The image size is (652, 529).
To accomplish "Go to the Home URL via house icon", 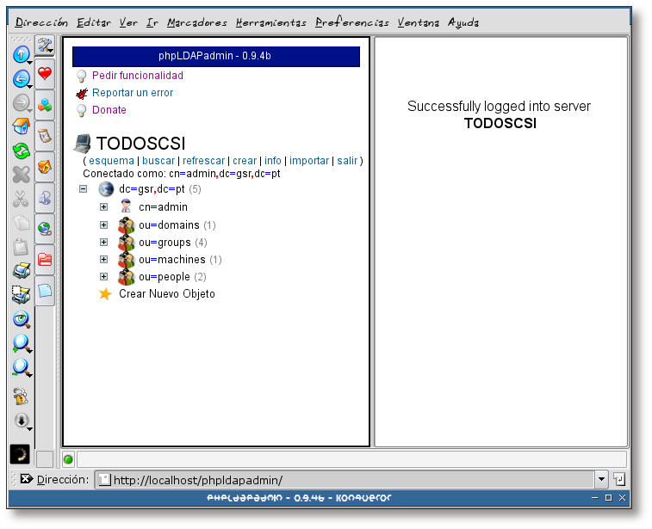I will click(x=22, y=127).
